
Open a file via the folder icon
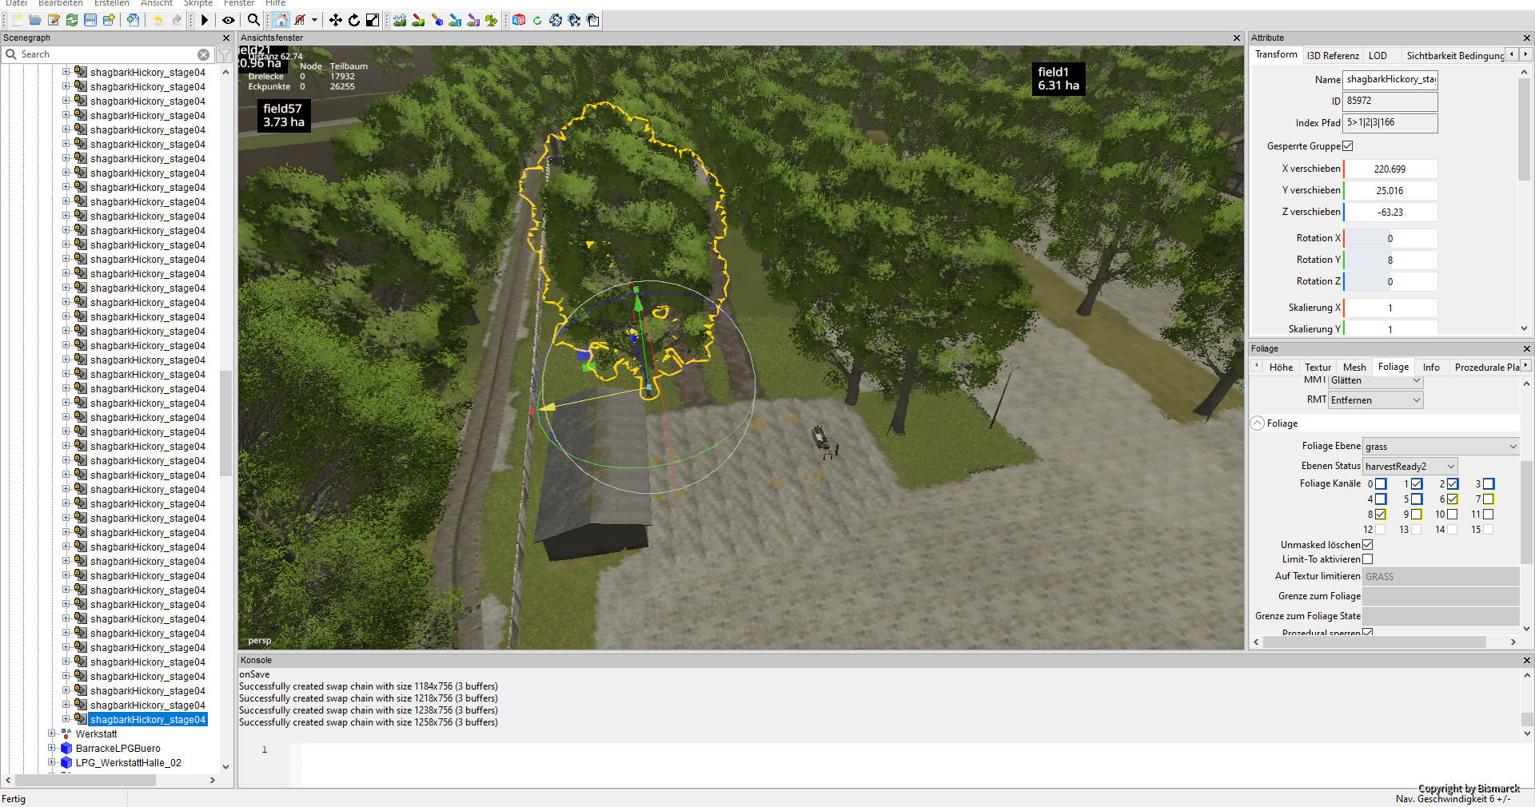tap(35, 20)
